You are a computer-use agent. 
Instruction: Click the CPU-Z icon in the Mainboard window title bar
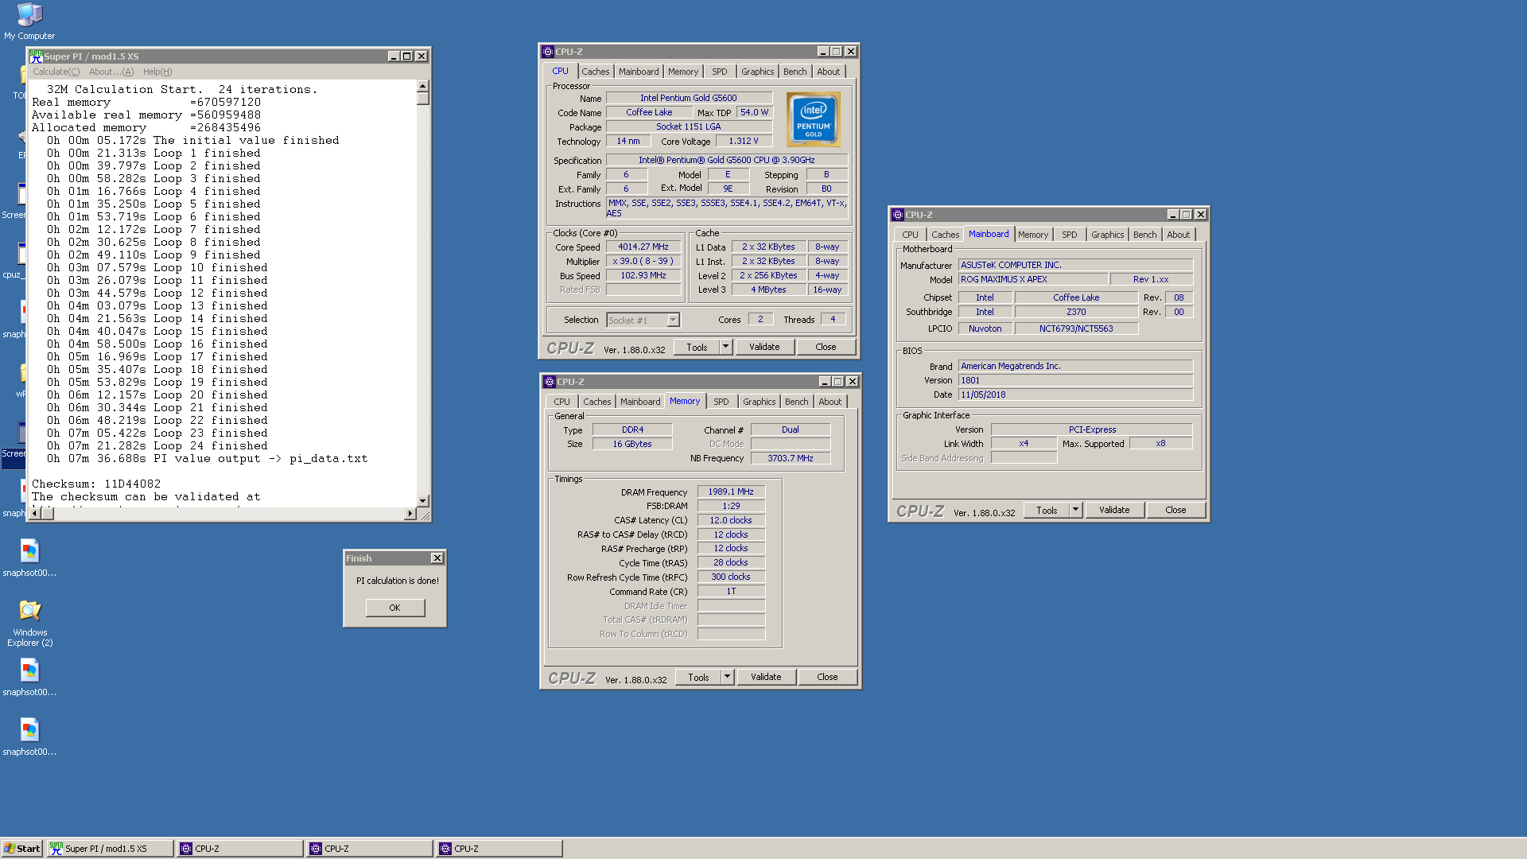point(897,215)
